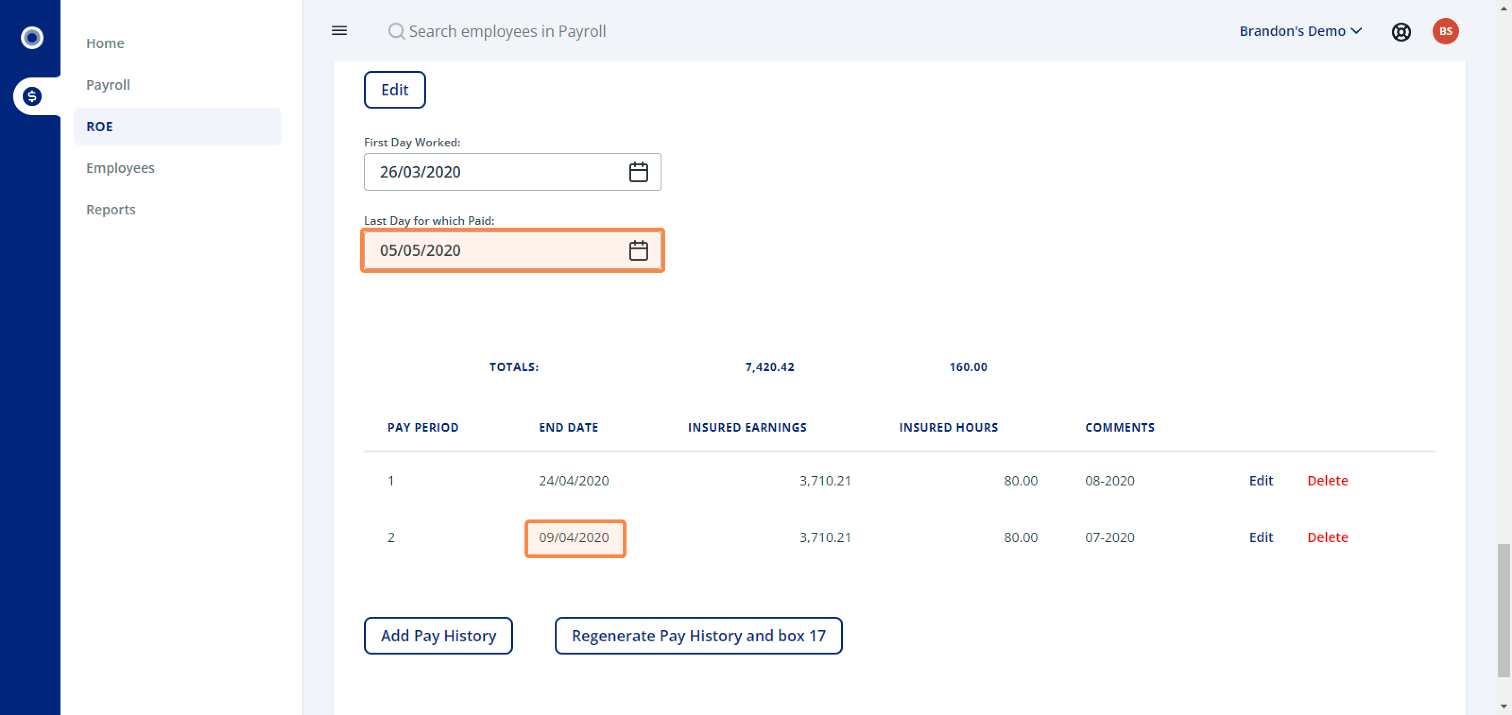
Task: Open calendar for First Day Worked
Action: pyautogui.click(x=638, y=172)
